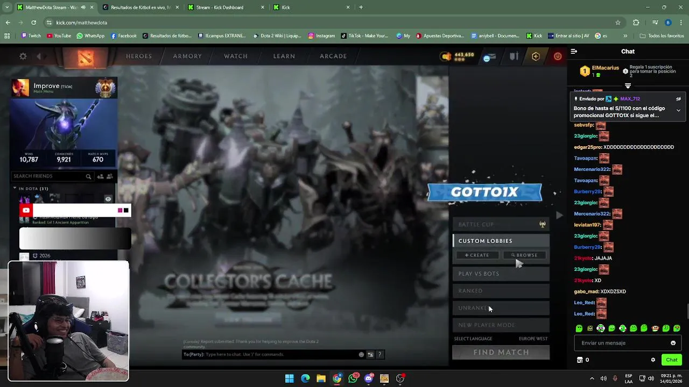Click MAX_712 username in pinned message

pyautogui.click(x=630, y=99)
